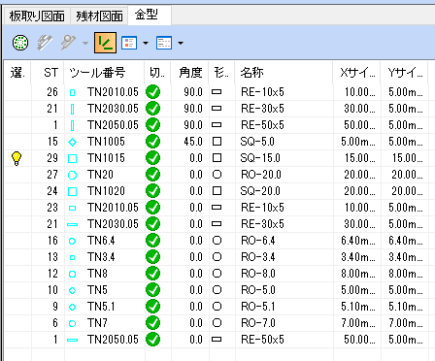
Task: Click the cyan circle icon next to TN20
Action: pyautogui.click(x=72, y=175)
